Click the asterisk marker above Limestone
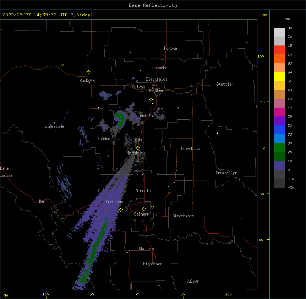This screenshot has height=299, width=306. click(x=54, y=123)
